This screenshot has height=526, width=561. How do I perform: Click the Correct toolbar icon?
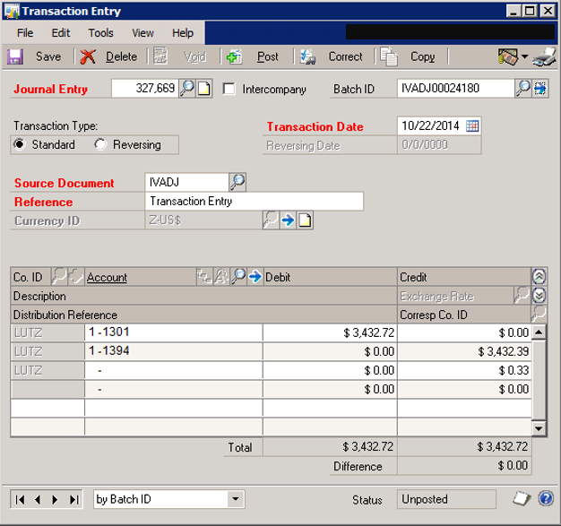(307, 56)
